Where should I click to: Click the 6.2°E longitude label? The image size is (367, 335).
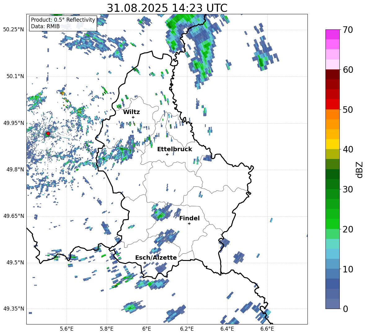pyautogui.click(x=187, y=329)
